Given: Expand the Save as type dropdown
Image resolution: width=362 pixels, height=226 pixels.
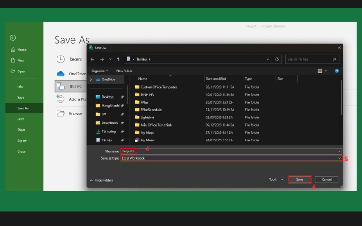Looking at the screenshot, I should click(339, 158).
